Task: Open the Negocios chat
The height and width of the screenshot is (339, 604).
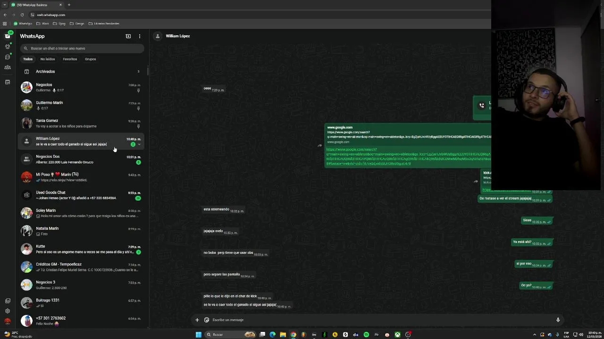Action: click(x=82, y=88)
